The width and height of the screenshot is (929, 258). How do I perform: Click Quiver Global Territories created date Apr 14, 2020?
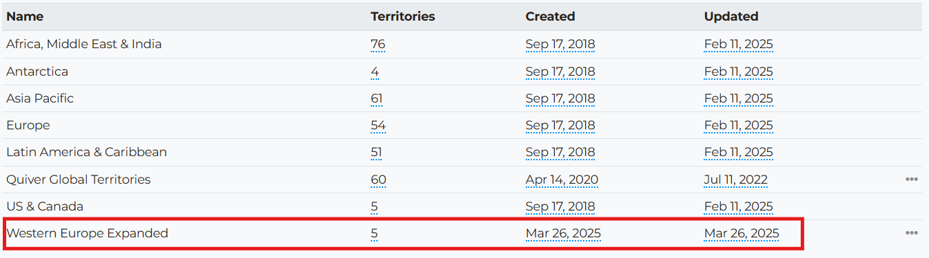[x=562, y=180]
